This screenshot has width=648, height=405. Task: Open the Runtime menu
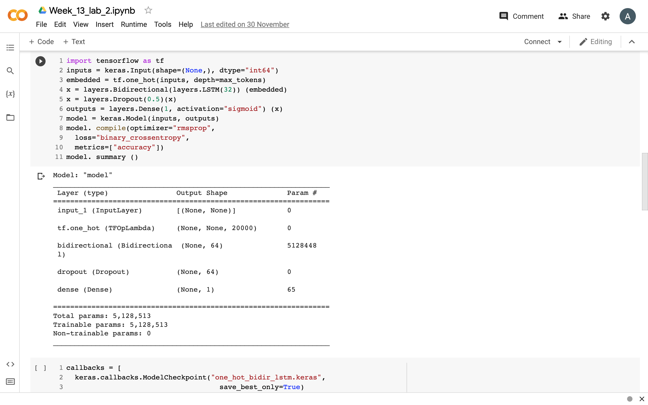134,24
